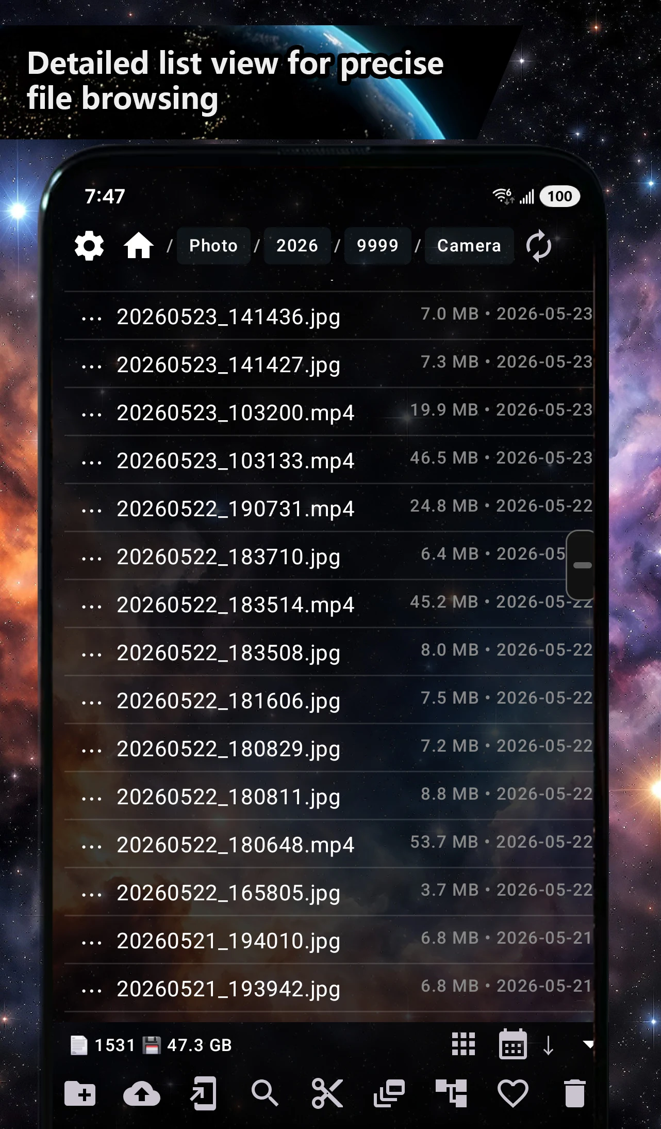Open three-dot menu for 20260521_194010.jpg
Screen dimensions: 661x1129
(x=92, y=943)
